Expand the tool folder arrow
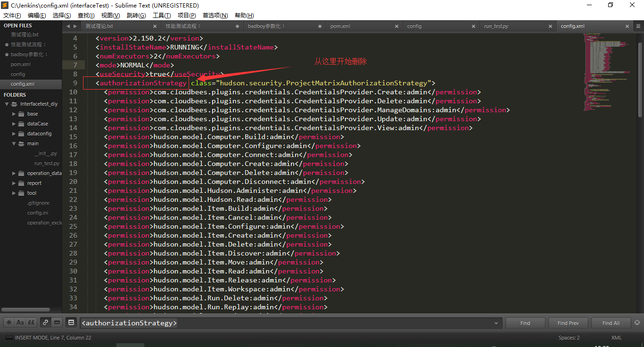Screen dimensions: 644x347 click(x=14, y=193)
